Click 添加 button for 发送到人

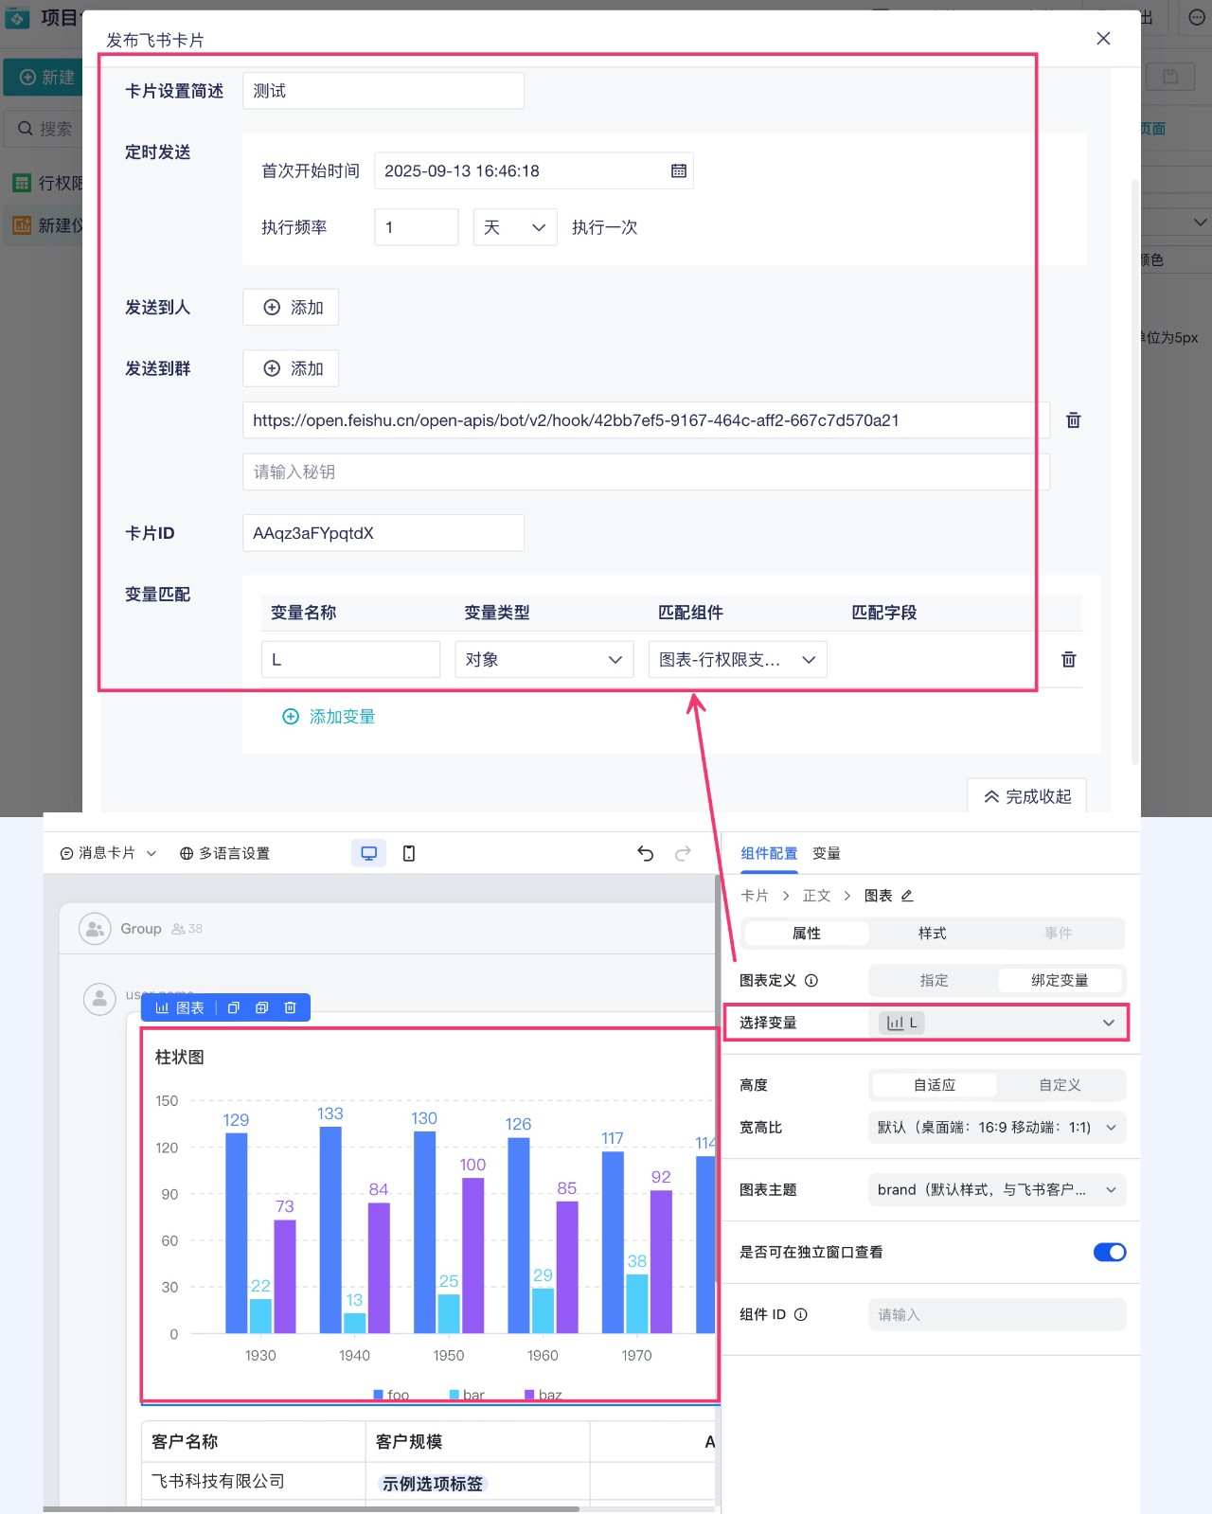click(x=291, y=307)
